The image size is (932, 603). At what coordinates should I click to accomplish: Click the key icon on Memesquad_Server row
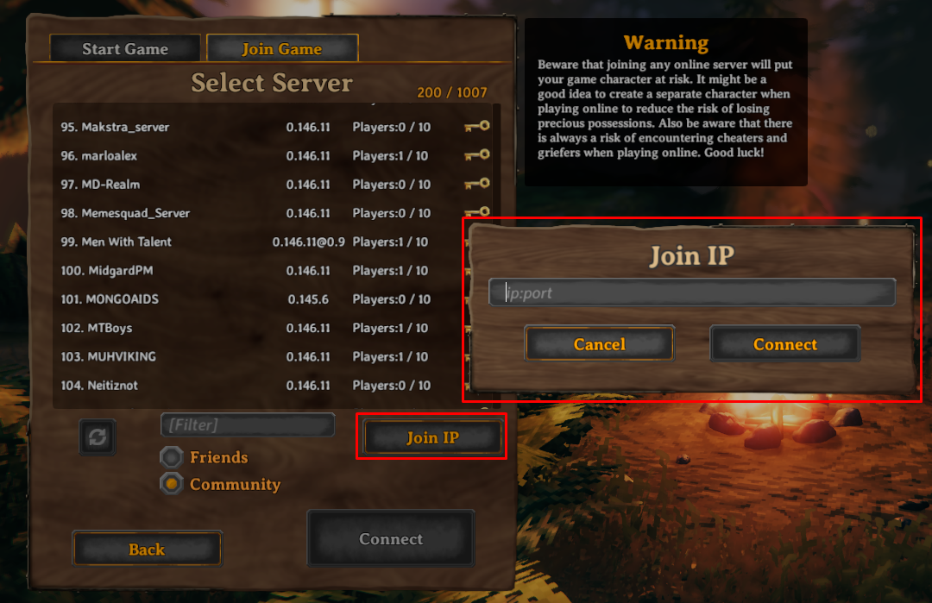[476, 211]
